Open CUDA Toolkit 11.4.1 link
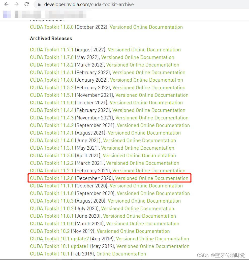The height and width of the screenshot is (260, 249). 52,133
